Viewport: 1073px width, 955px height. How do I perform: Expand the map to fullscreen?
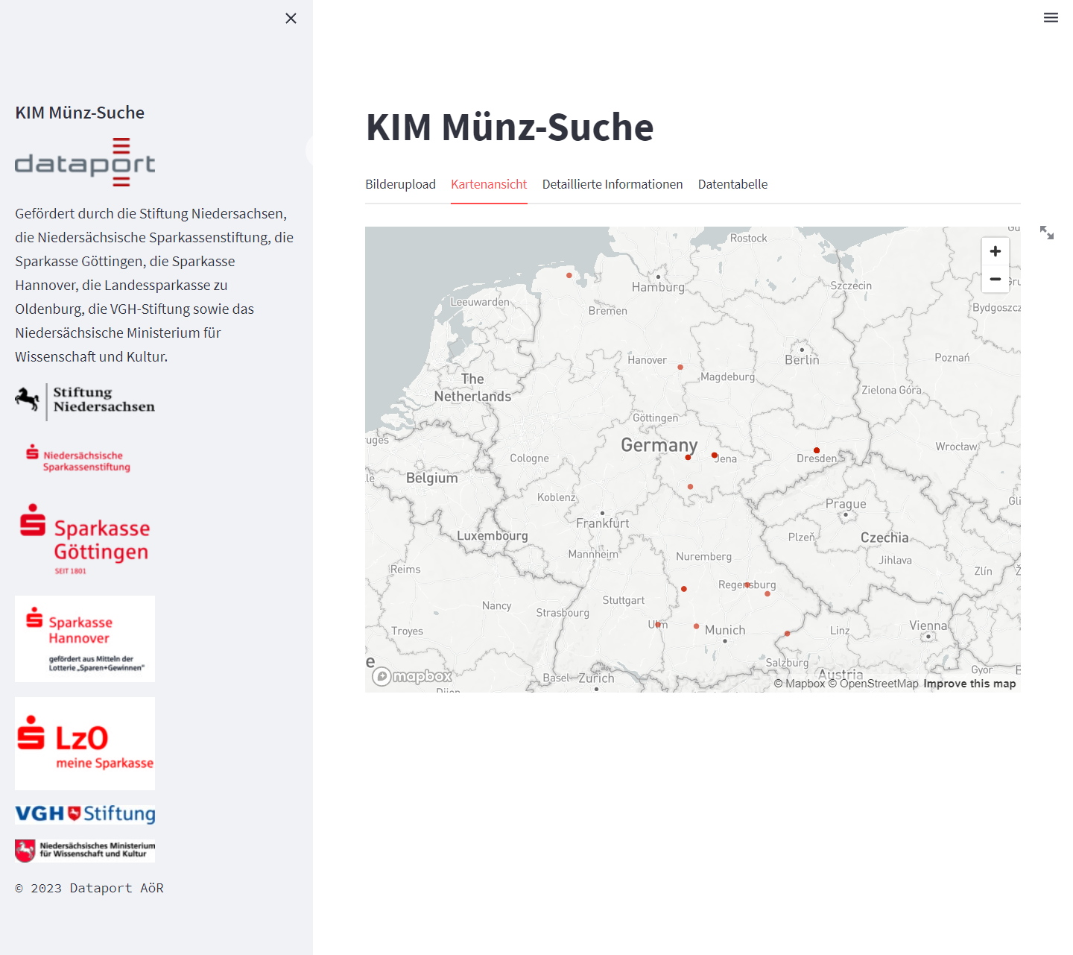(1047, 233)
